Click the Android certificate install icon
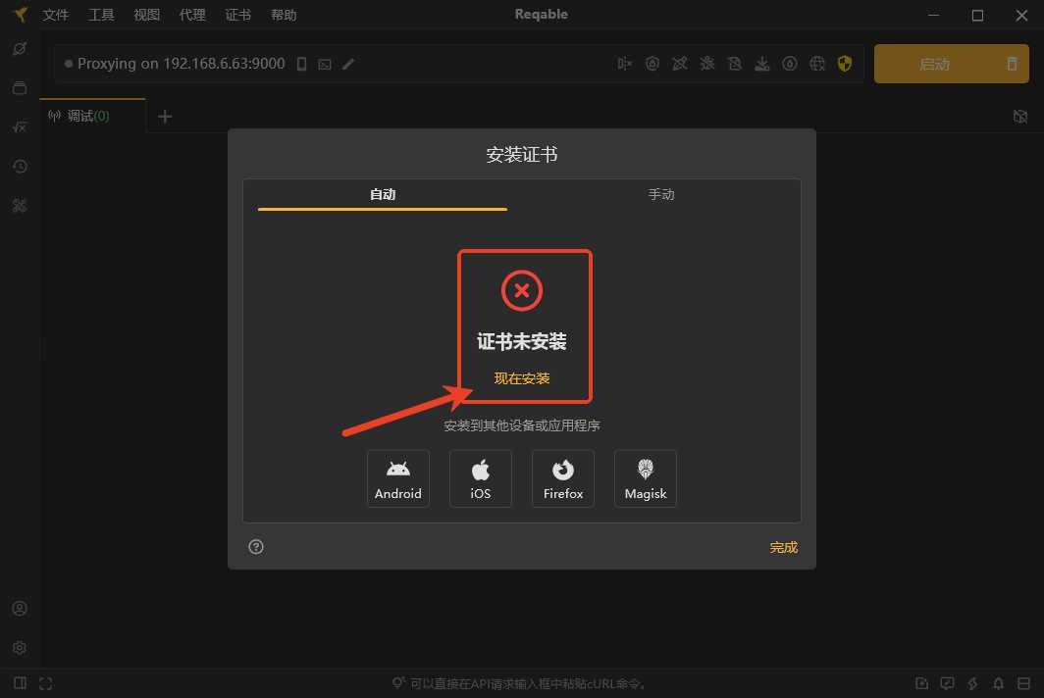Image resolution: width=1044 pixels, height=698 pixels. point(397,478)
